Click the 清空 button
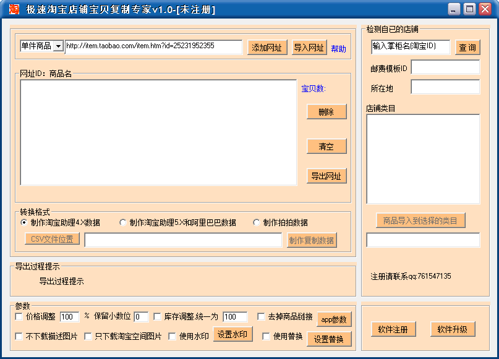Image resolution: width=499 pixels, height=359 pixels. pos(326,146)
